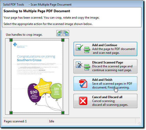Click the bottom-right crop handle

click(x=63, y=113)
